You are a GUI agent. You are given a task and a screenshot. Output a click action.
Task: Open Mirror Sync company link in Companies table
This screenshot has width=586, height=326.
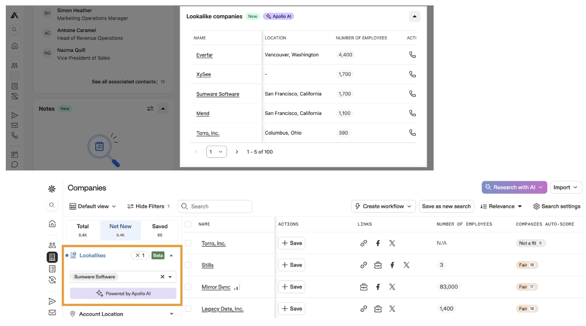coord(216,287)
